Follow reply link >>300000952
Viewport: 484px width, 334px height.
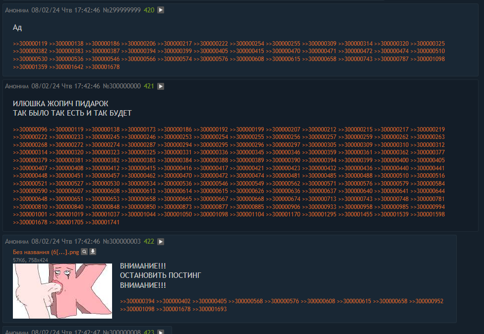coord(426,301)
